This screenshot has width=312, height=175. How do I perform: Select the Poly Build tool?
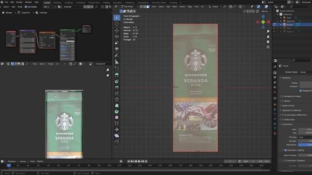[117, 105]
